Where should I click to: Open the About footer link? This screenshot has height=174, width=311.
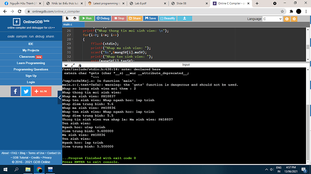click(x=5, y=153)
